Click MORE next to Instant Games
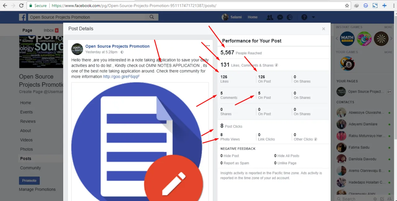 tap(388, 27)
